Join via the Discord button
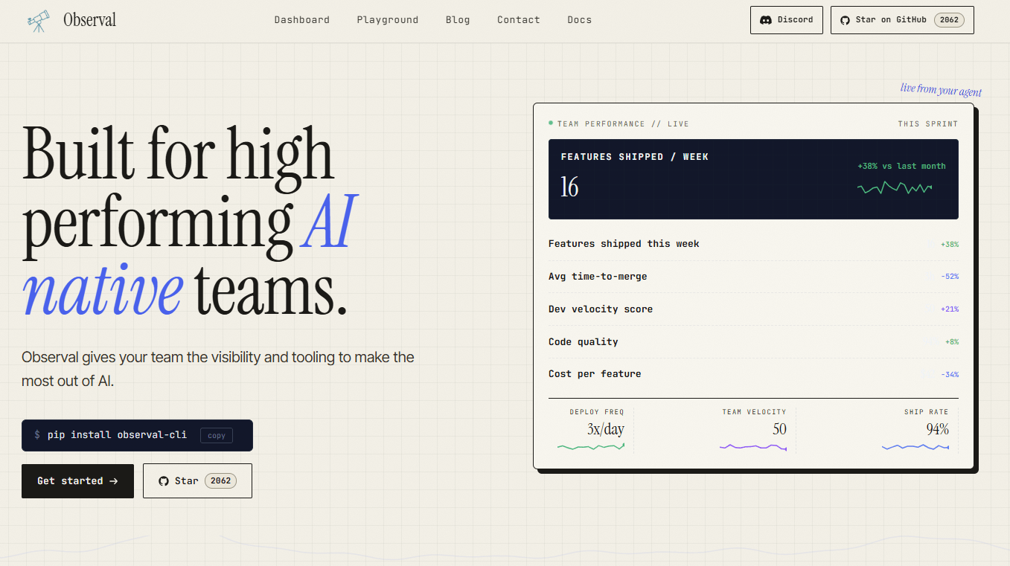Screen dimensions: 1010x566 click(x=787, y=20)
